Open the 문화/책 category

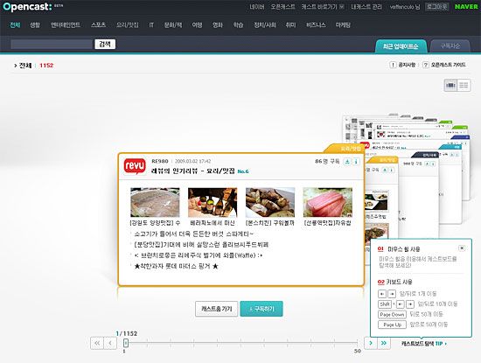click(x=173, y=25)
